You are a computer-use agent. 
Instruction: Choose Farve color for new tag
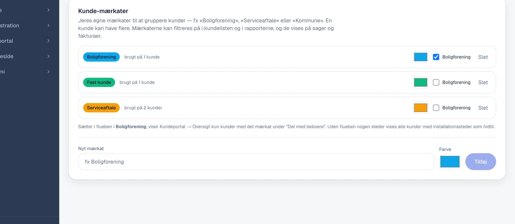click(450, 162)
